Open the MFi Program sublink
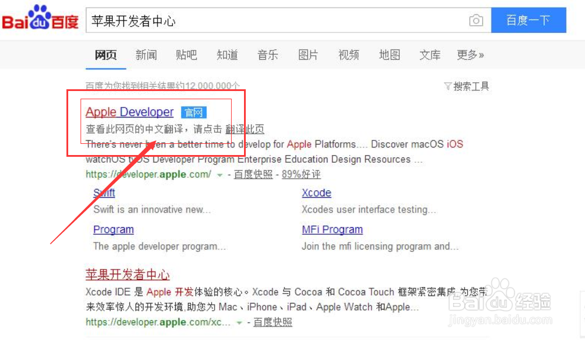Screen dimensions: 585x340 [x=332, y=229]
